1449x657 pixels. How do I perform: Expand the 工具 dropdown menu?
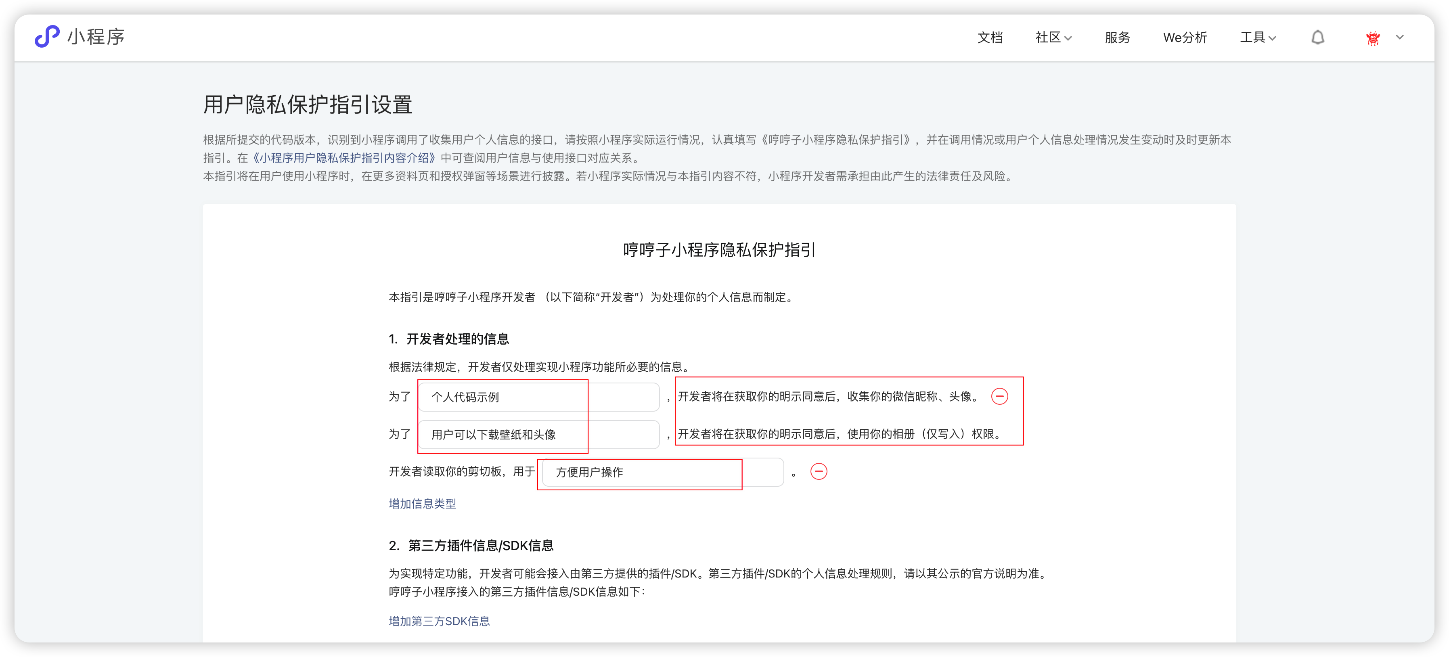click(1258, 38)
